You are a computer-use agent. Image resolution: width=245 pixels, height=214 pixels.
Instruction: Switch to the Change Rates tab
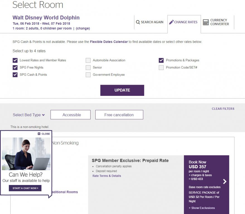(x=184, y=22)
